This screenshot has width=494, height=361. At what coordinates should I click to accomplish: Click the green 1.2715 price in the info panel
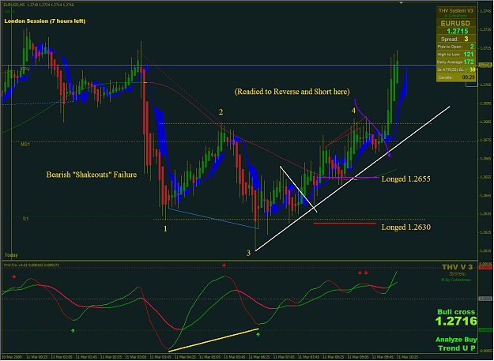click(x=458, y=31)
